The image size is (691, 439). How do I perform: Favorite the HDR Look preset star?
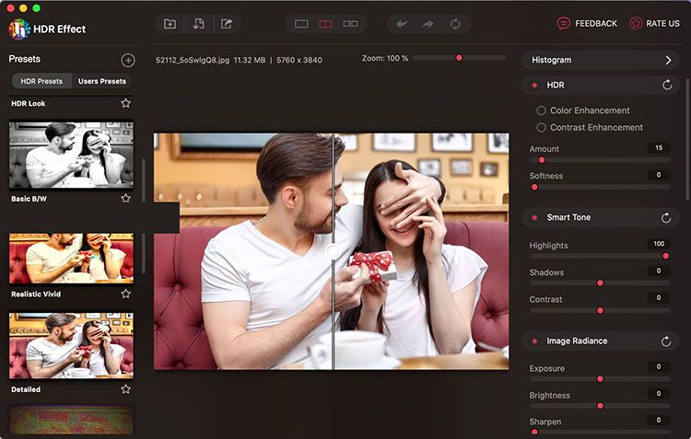(x=125, y=103)
